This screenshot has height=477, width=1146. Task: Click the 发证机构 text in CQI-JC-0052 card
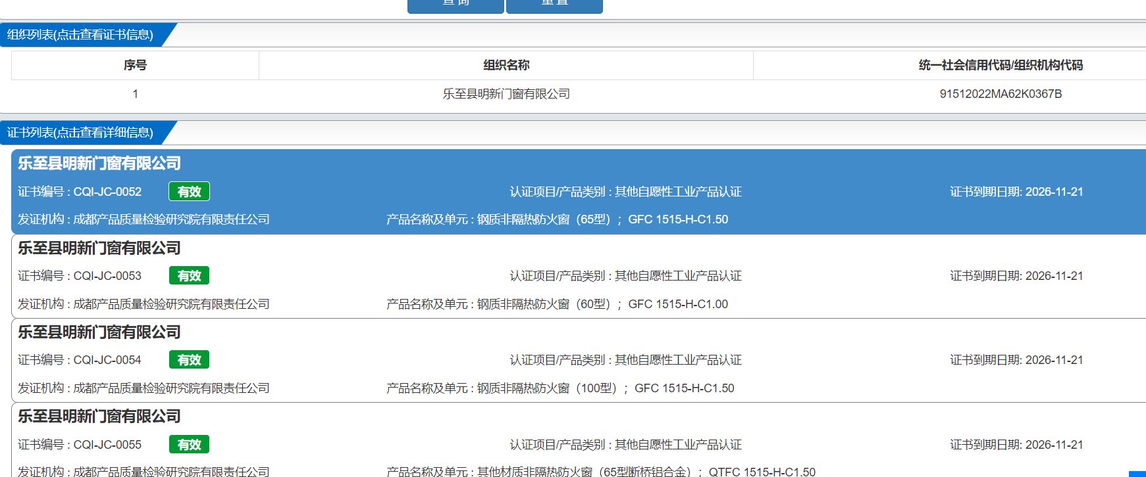(143, 219)
